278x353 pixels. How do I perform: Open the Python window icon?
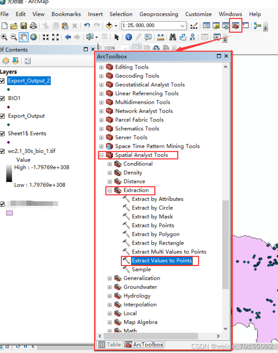(245, 25)
